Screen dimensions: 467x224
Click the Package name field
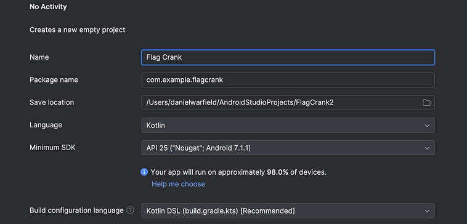pos(288,80)
